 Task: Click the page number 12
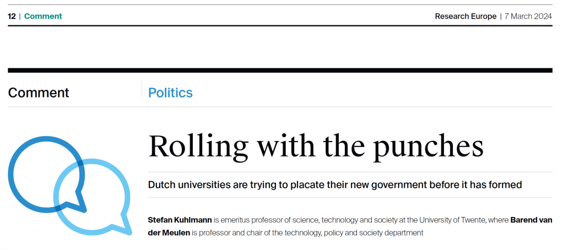[x=12, y=16]
